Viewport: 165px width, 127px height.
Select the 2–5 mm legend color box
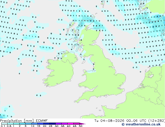(22, 124)
